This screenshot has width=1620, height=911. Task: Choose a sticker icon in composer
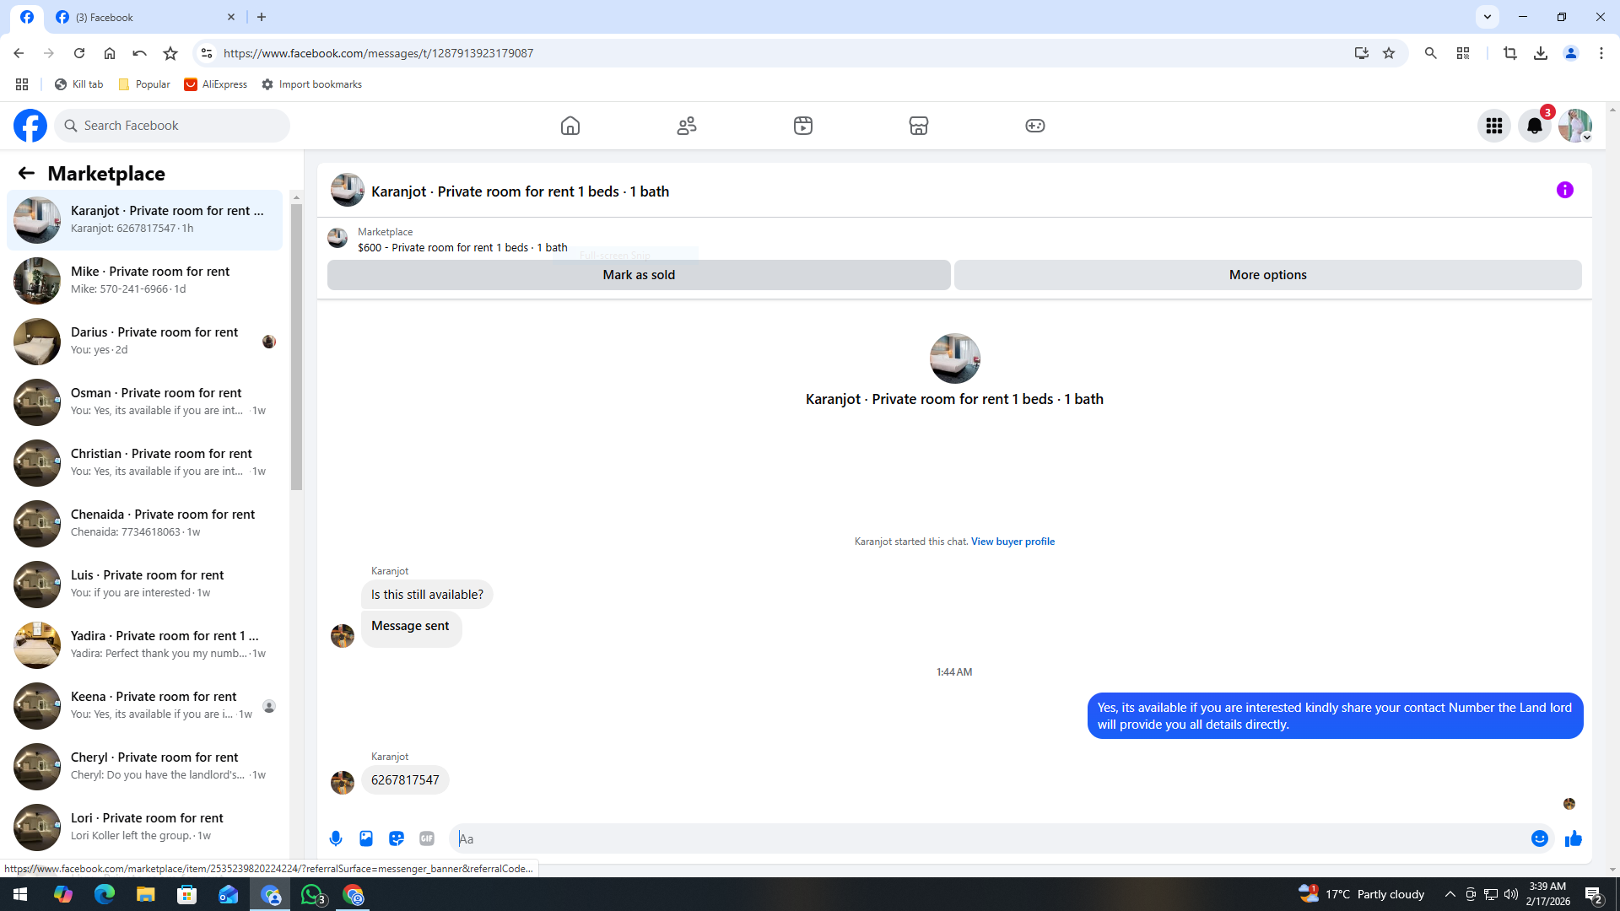click(x=397, y=838)
